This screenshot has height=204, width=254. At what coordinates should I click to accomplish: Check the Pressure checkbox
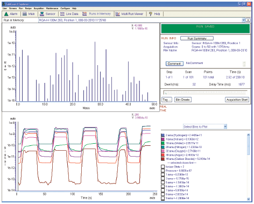pos(163,171)
